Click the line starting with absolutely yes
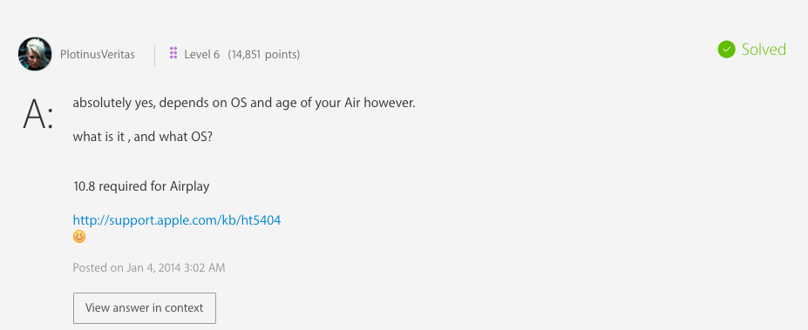 click(x=244, y=103)
